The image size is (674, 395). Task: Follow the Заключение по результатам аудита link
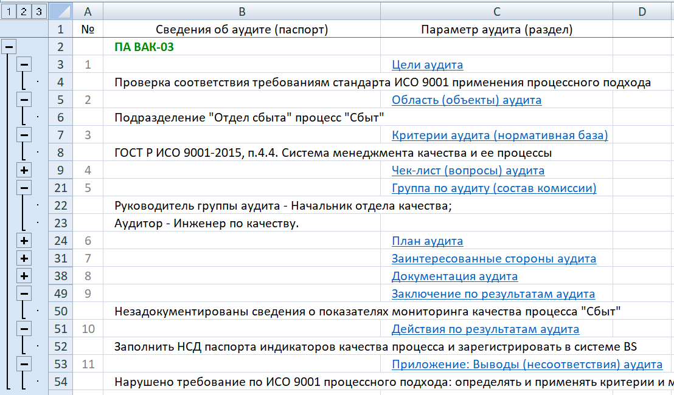point(493,294)
